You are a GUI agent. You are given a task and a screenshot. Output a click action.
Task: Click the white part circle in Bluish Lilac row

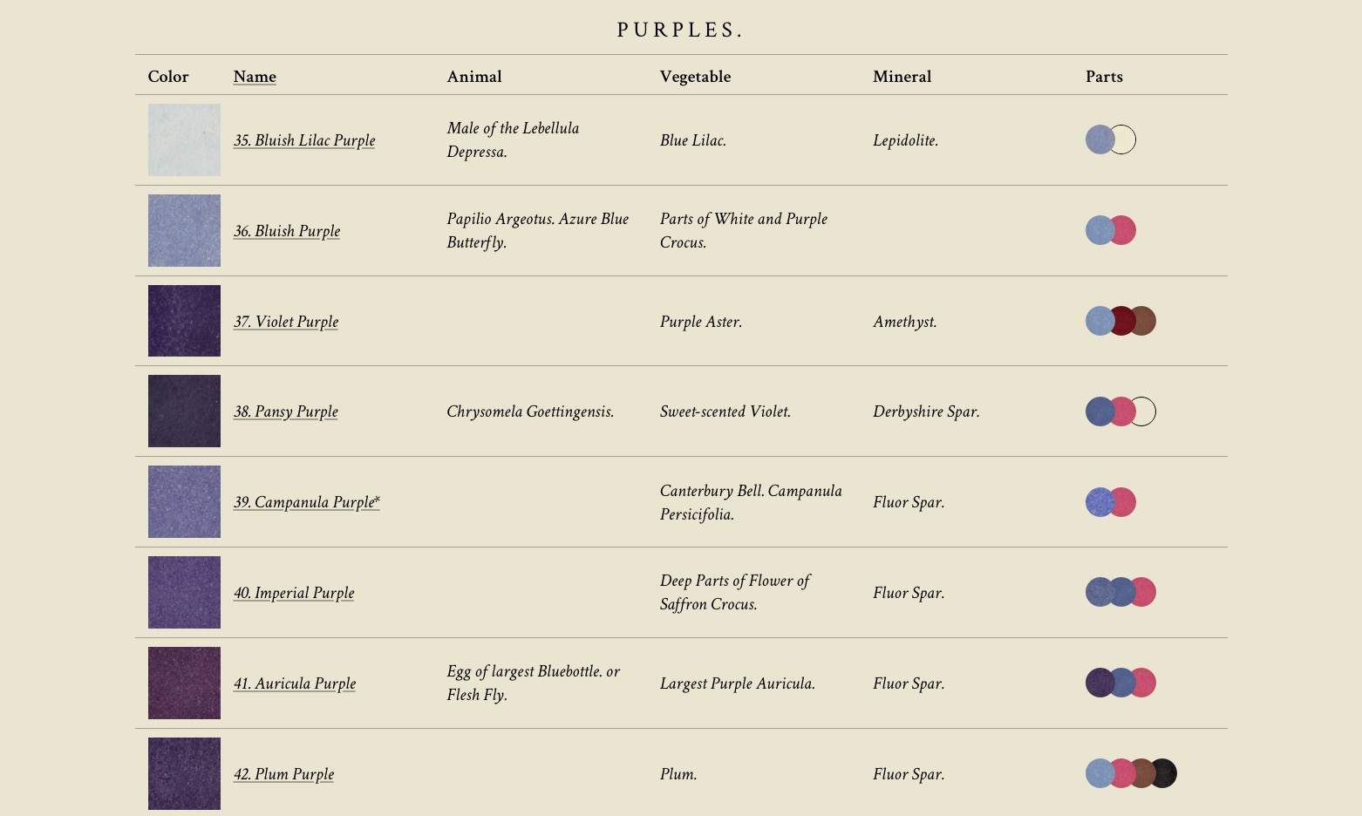pyautogui.click(x=1124, y=139)
